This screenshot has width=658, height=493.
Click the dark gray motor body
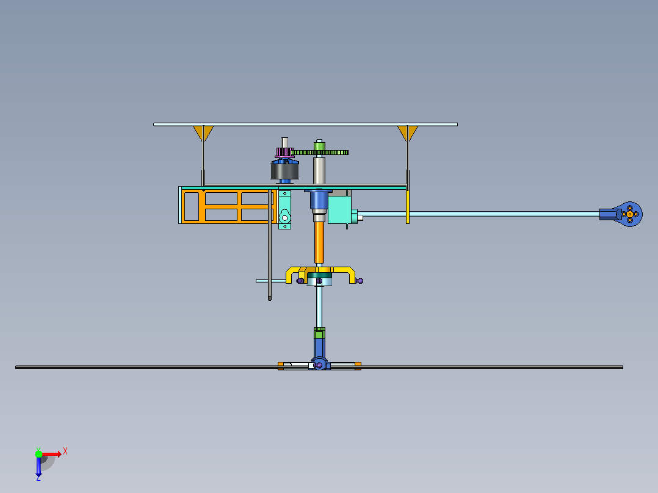click(285, 171)
